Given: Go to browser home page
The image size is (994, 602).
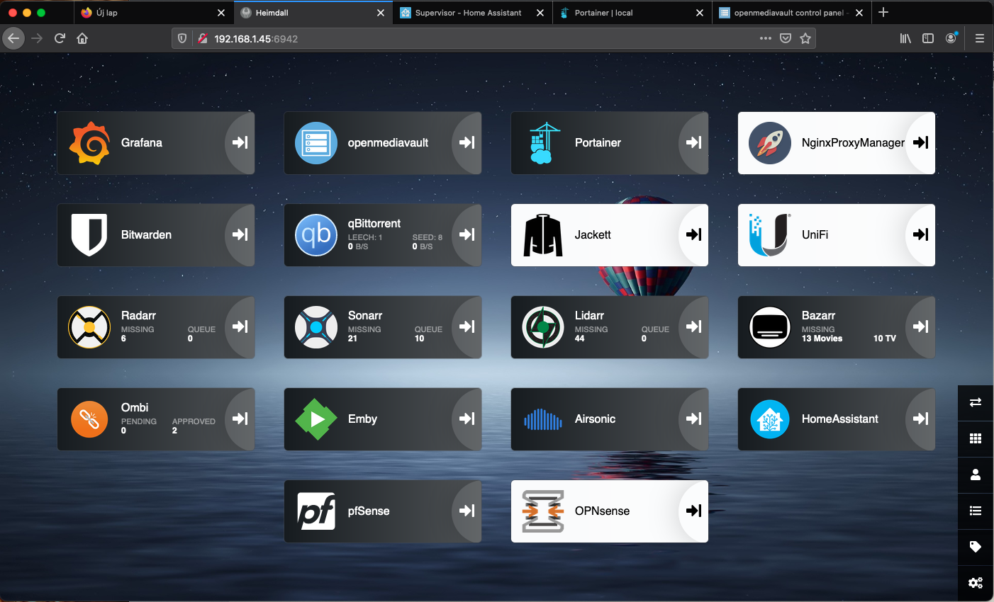Looking at the screenshot, I should [82, 38].
